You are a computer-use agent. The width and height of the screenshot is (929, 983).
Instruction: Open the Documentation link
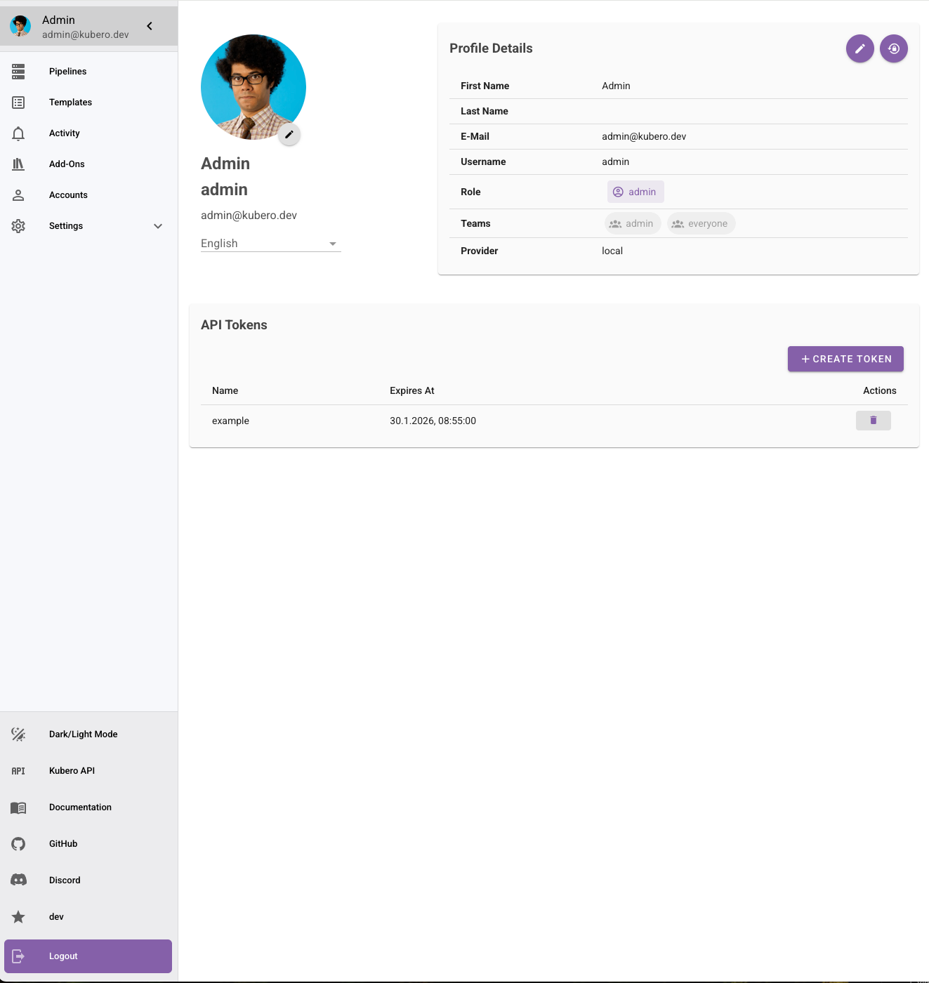pyautogui.click(x=80, y=807)
